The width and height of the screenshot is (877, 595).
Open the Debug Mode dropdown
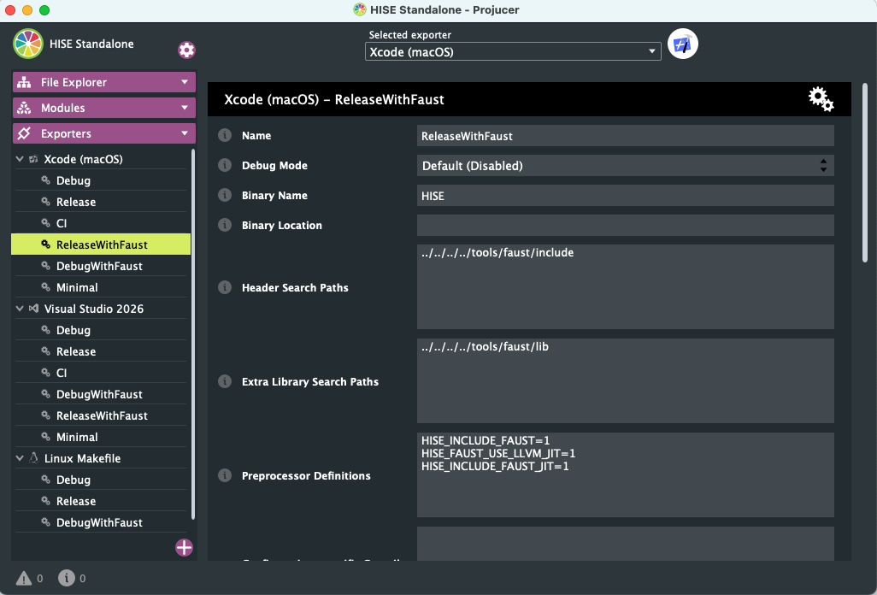(x=626, y=166)
